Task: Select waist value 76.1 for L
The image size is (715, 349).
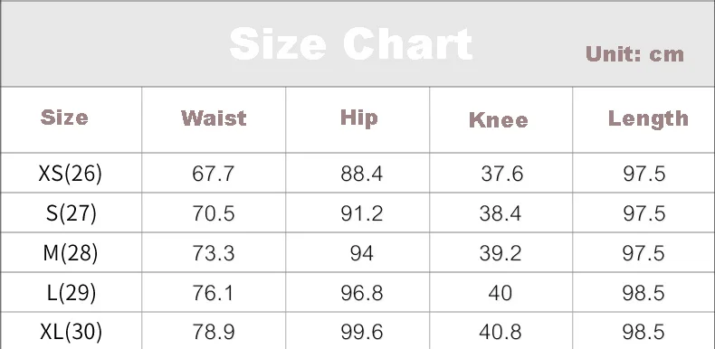Action: coord(213,293)
